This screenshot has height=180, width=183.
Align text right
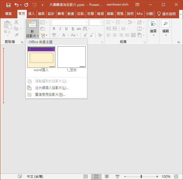pyautogui.click(x=121, y=35)
